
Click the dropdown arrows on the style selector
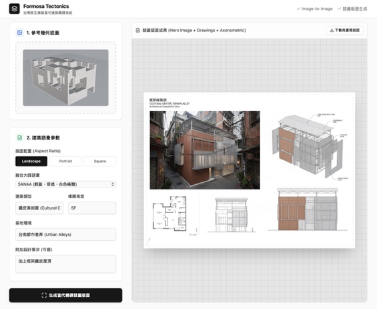[113, 184]
